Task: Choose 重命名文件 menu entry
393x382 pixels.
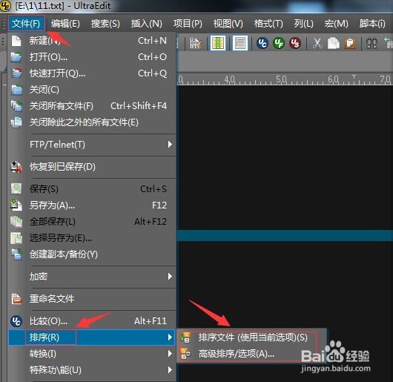Action: coord(92,298)
